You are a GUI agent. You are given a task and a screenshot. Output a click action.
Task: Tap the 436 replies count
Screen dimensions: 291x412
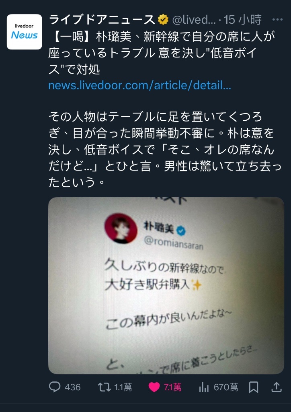pos(72,387)
